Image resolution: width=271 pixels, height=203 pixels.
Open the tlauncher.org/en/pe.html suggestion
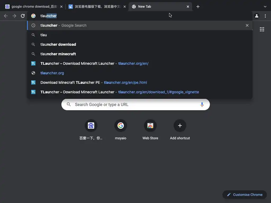pos(140,82)
